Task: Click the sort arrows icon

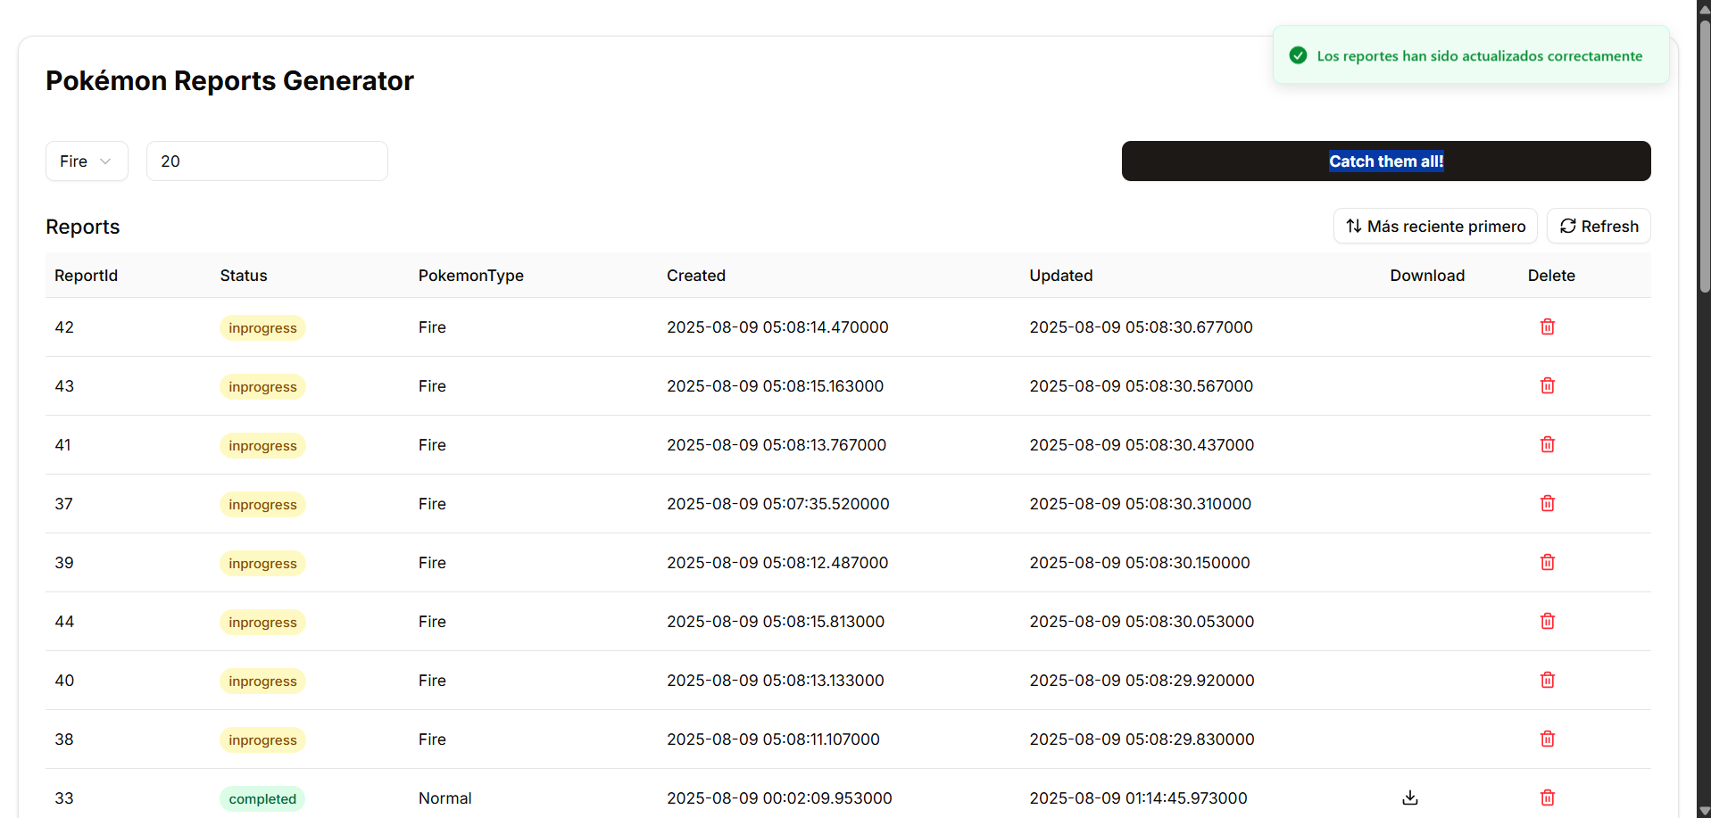Action: tap(1353, 226)
